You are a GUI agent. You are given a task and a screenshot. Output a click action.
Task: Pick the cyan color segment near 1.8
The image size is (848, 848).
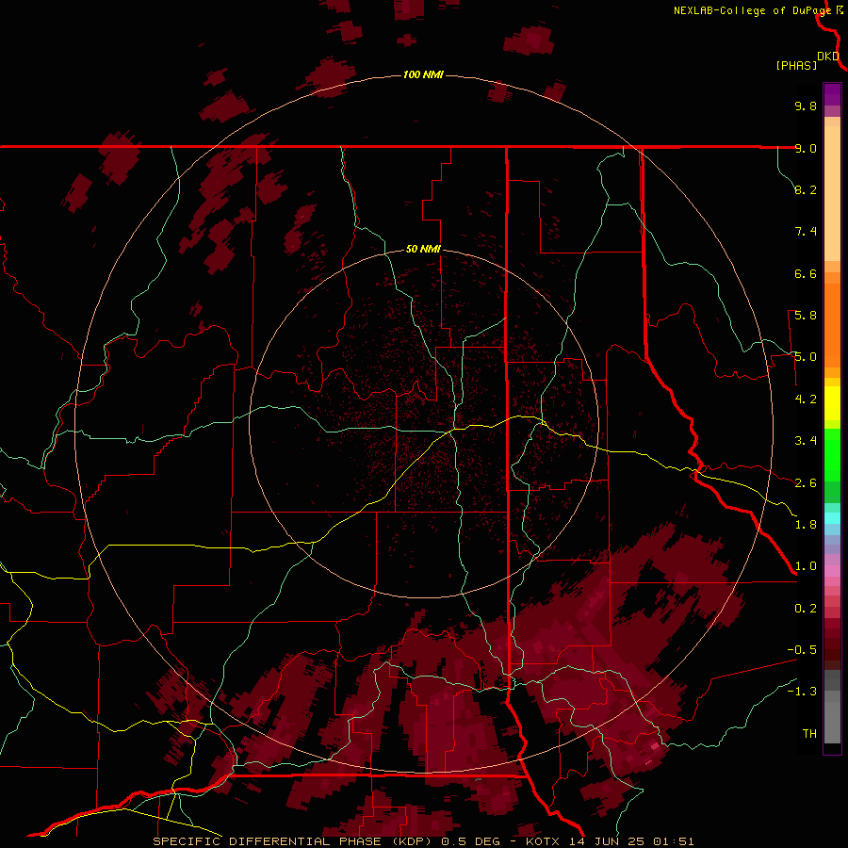(832, 518)
